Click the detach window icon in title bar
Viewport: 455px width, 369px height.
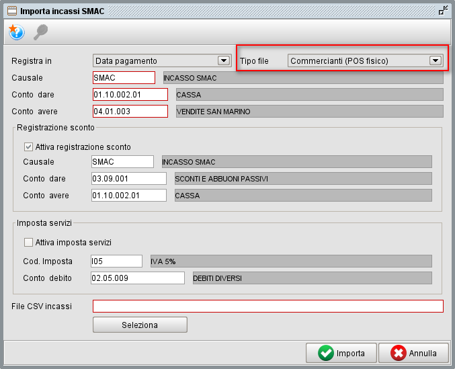click(x=443, y=11)
